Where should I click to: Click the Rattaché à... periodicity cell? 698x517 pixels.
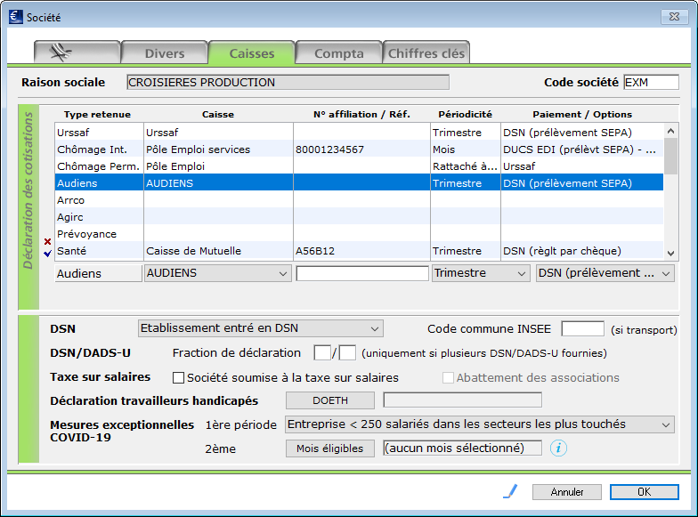tap(465, 166)
